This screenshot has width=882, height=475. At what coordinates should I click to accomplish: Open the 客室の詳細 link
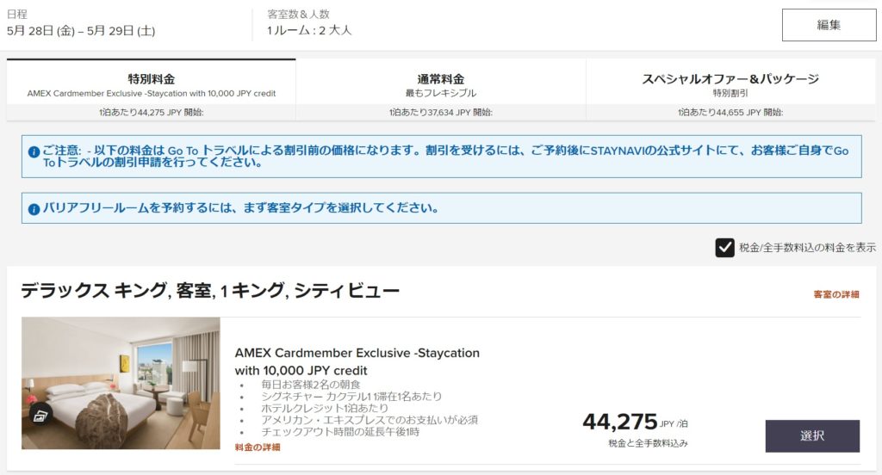(x=835, y=294)
